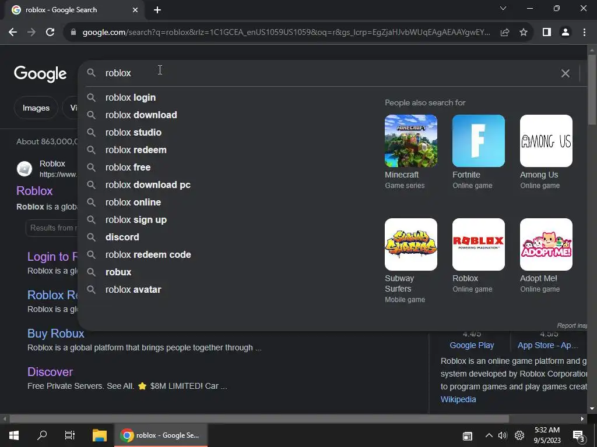The image size is (597, 447).
Task: Click the address bar URL
Action: click(x=286, y=33)
